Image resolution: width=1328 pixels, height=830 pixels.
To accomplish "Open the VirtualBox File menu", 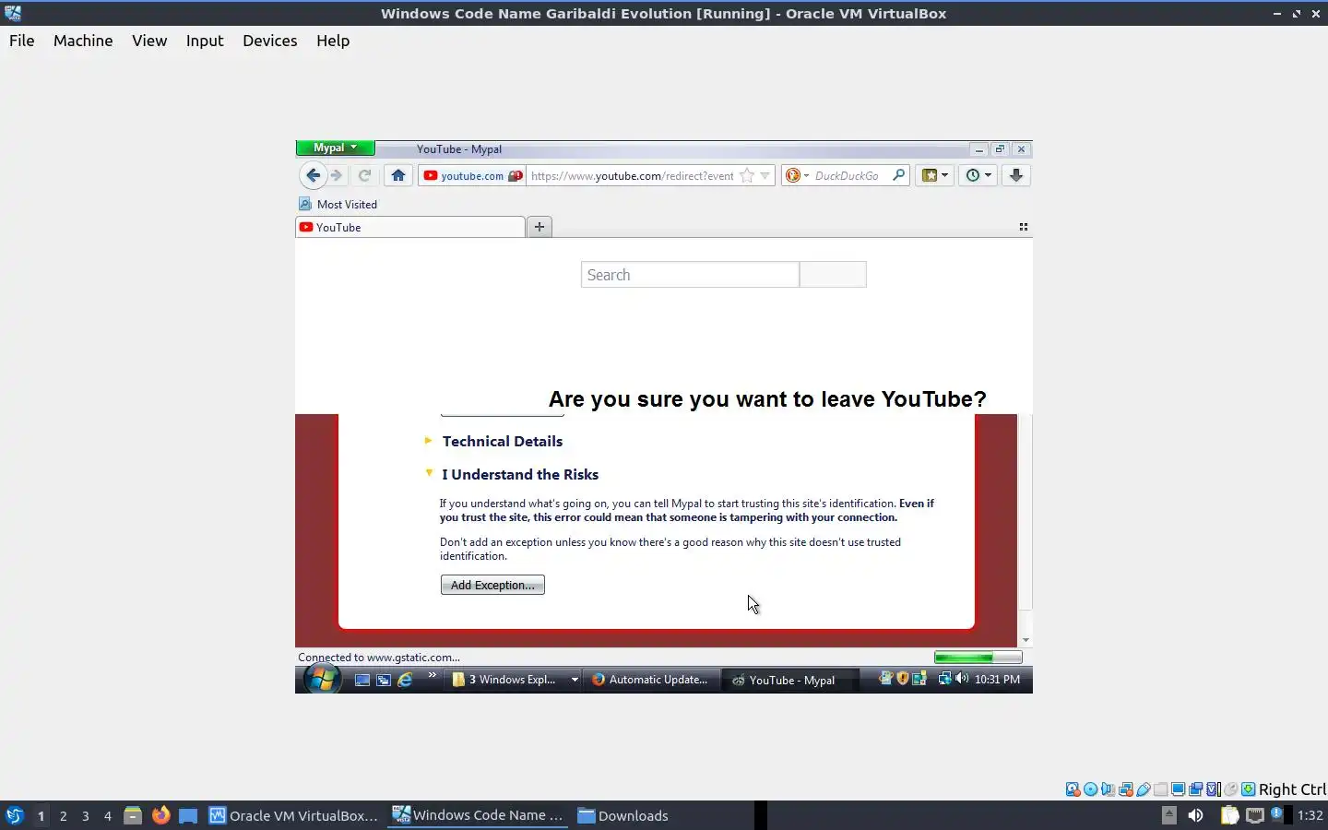I will click(22, 41).
